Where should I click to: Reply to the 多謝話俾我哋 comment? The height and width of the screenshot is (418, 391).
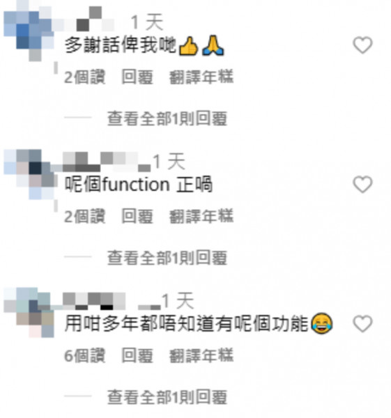tap(137, 77)
